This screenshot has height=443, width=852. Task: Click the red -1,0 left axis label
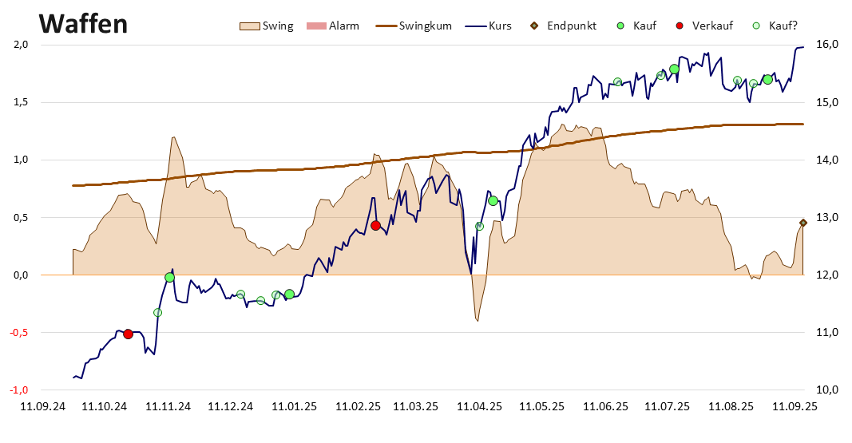[x=19, y=390]
